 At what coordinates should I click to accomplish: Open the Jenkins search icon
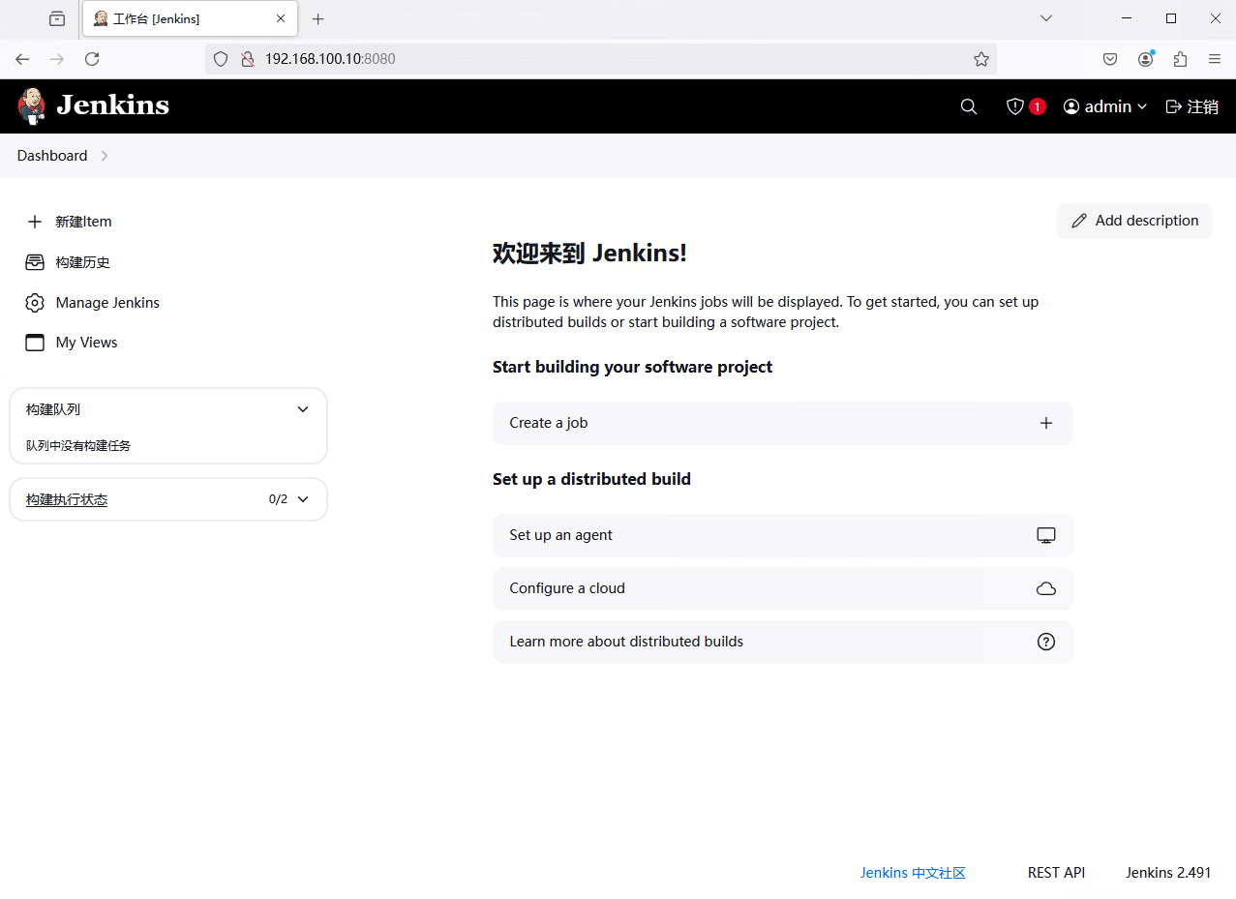[968, 106]
